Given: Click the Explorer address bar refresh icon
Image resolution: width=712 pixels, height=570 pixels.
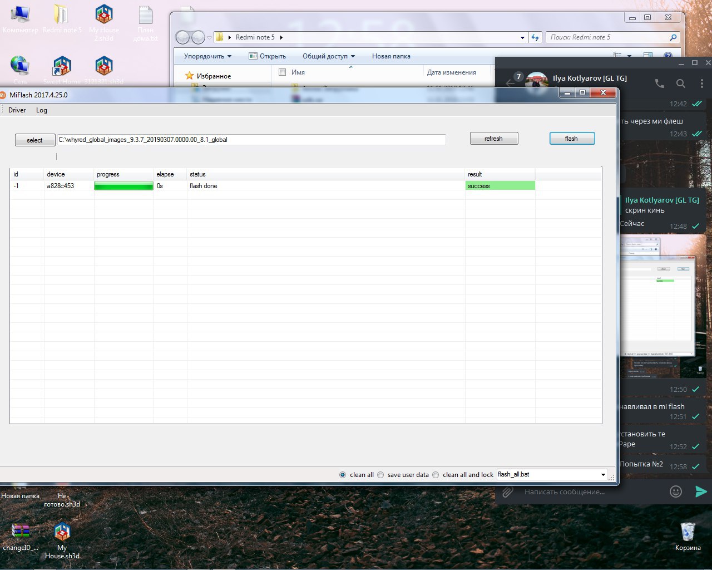Looking at the screenshot, I should (x=535, y=37).
